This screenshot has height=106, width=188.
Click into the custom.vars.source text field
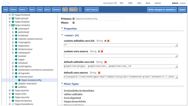[121, 56]
